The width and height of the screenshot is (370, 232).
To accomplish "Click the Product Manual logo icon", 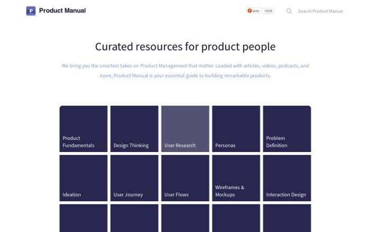I will coord(31,11).
